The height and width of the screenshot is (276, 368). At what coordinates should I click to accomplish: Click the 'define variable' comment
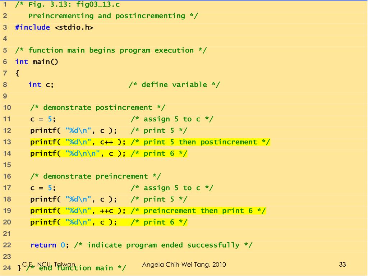click(x=174, y=84)
